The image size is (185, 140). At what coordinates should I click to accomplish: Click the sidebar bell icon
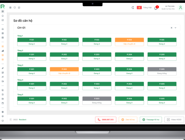coord(3,16)
